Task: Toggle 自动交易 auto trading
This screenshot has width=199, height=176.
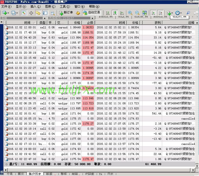Action: pos(92,13)
